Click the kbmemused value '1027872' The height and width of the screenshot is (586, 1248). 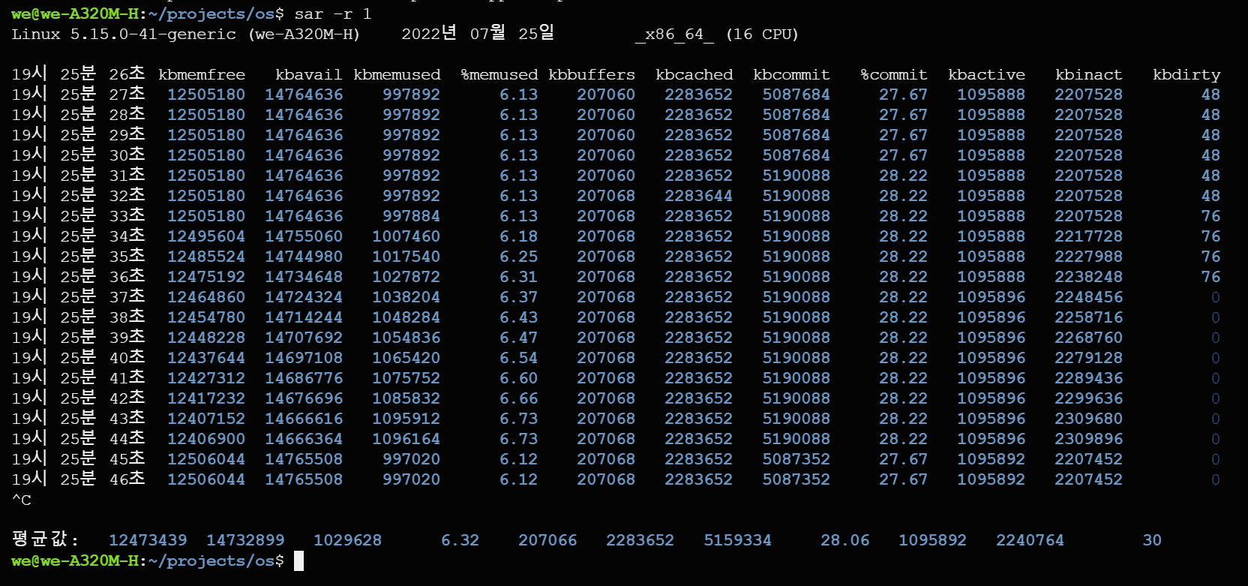(406, 278)
